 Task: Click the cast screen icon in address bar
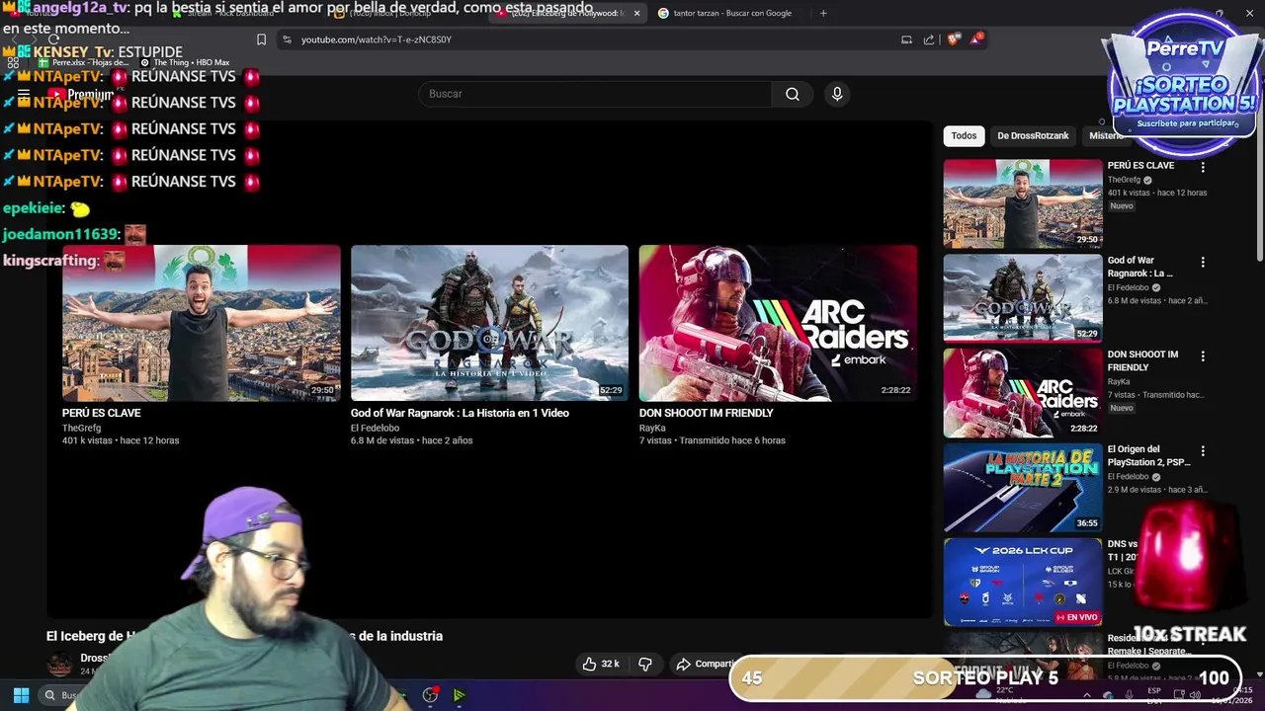click(x=906, y=39)
